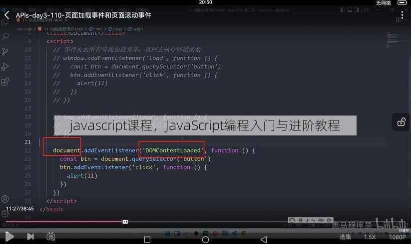Screen dimensions: 411x244
Task: Select the 04-code breadcrumb
Action: click(24, 29)
